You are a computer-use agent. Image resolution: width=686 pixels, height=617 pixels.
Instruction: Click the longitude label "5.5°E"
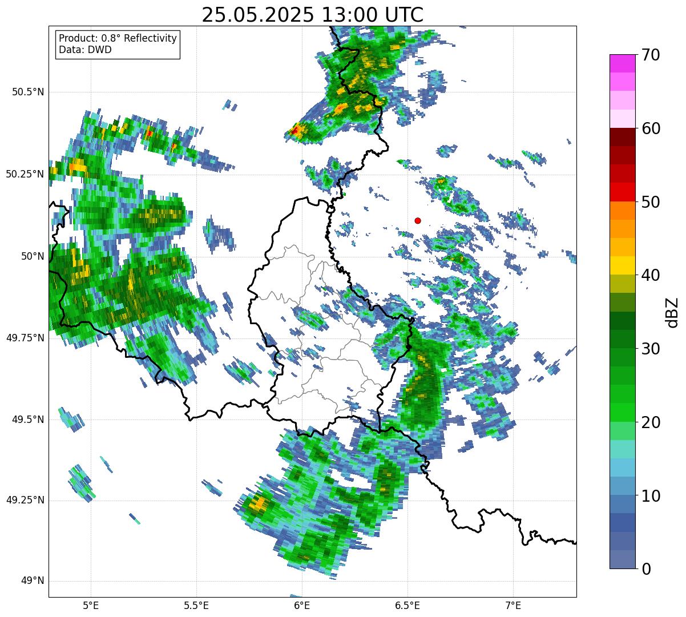[x=196, y=605]
